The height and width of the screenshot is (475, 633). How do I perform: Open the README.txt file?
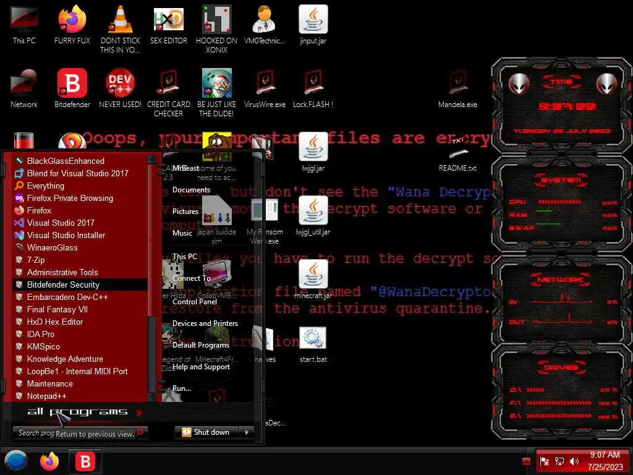[x=458, y=153]
